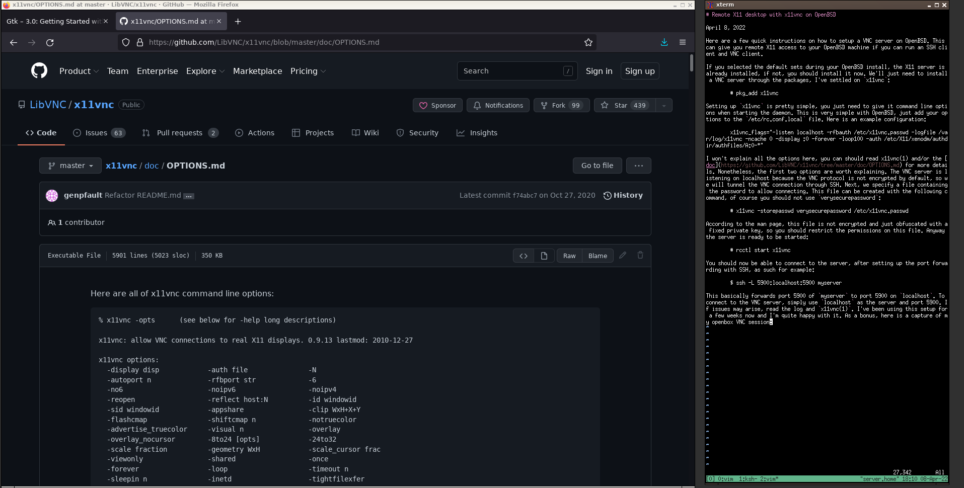
Task: Open the Code tab
Action: click(41, 133)
